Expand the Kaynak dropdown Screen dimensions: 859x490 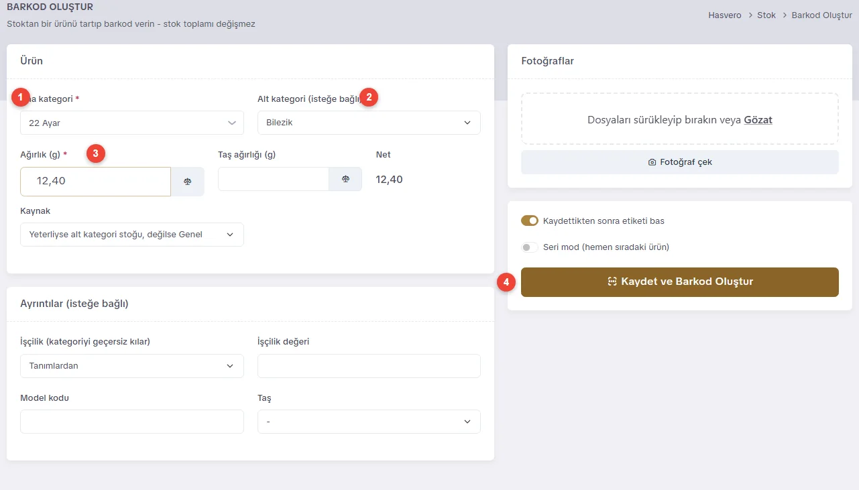tap(132, 235)
